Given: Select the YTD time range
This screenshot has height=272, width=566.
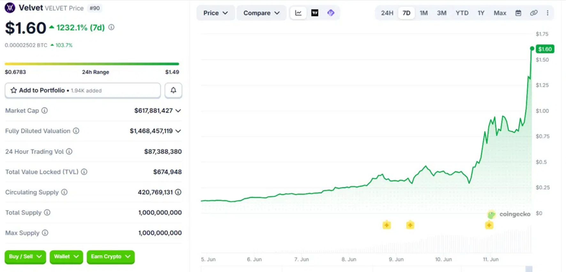Looking at the screenshot, I should tap(462, 13).
